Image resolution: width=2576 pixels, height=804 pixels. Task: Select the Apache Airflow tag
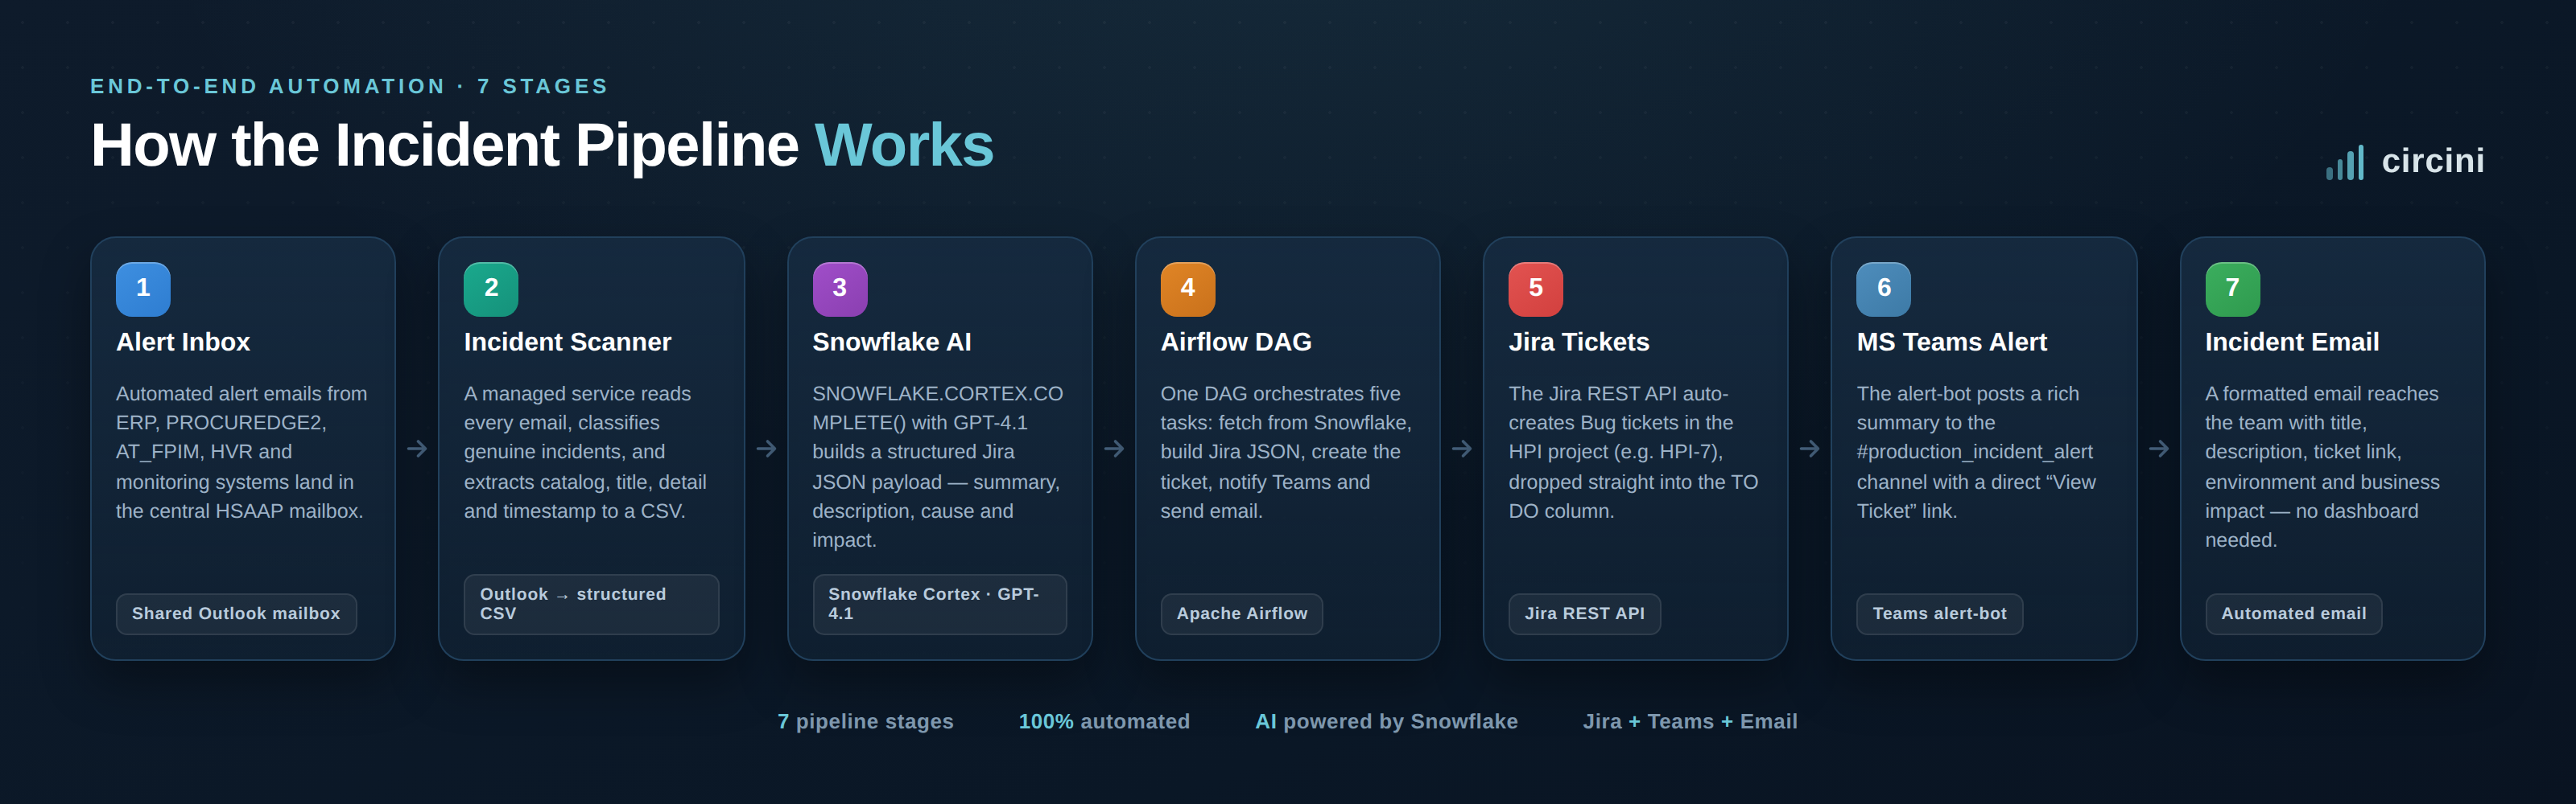click(1242, 613)
